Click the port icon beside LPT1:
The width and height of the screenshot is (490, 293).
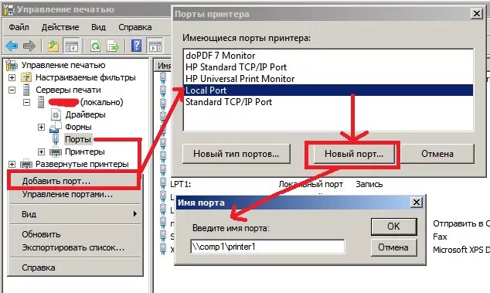coord(163,184)
